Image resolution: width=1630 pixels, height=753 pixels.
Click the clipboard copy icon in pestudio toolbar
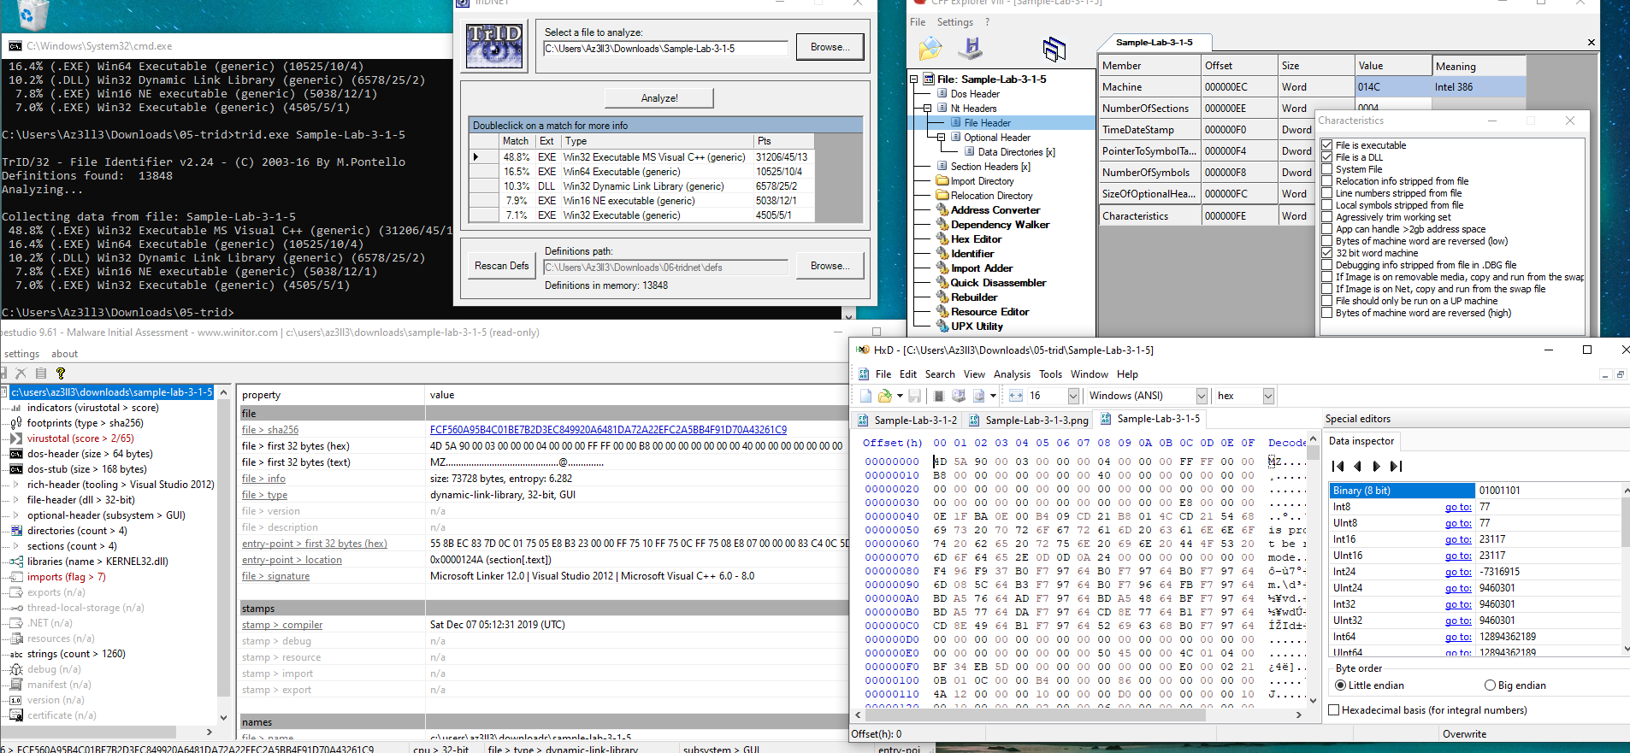coord(40,374)
